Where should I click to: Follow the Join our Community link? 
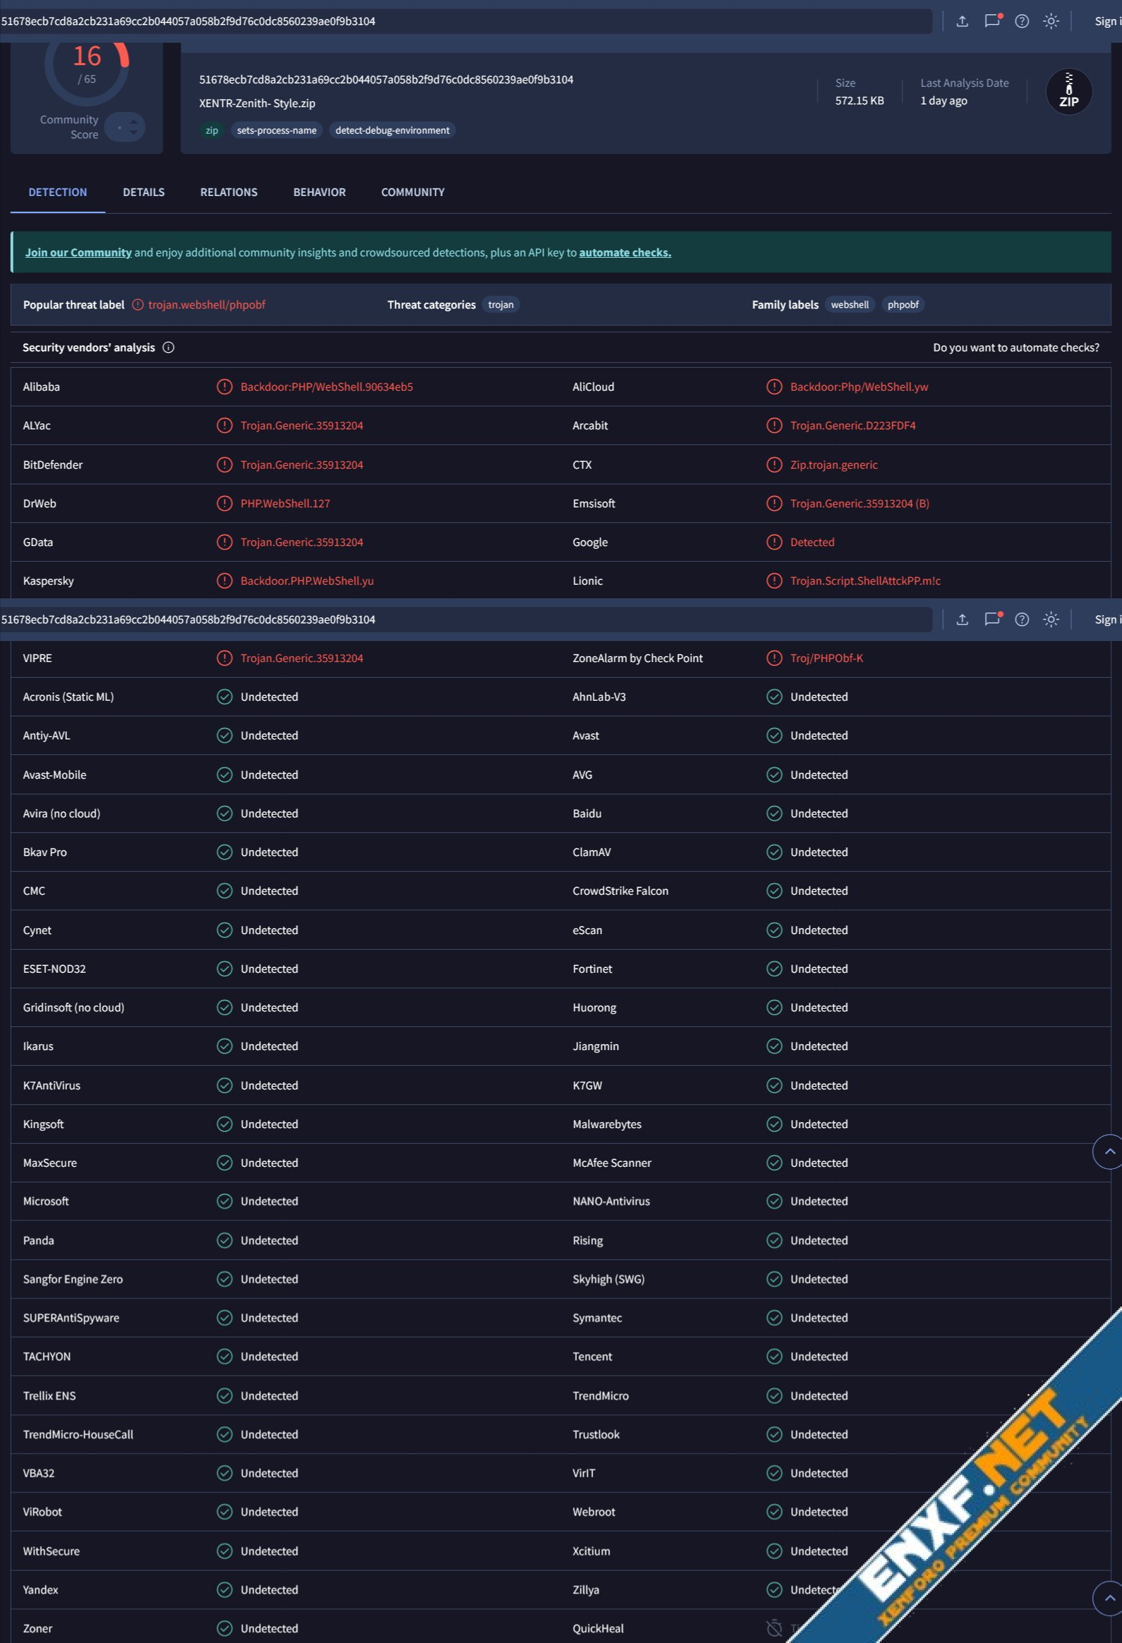(79, 252)
